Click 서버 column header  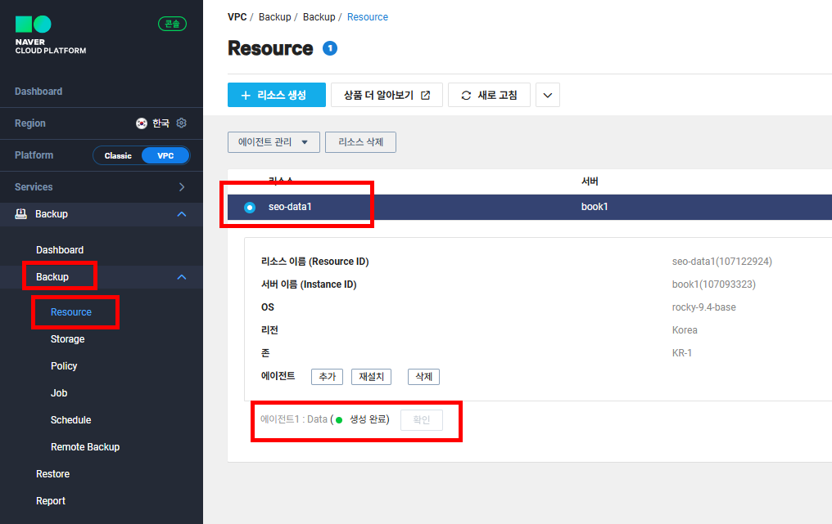590,181
